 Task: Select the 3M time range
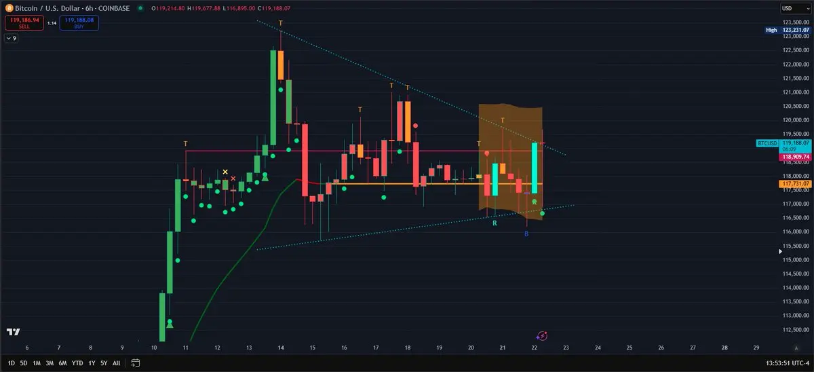click(x=50, y=363)
